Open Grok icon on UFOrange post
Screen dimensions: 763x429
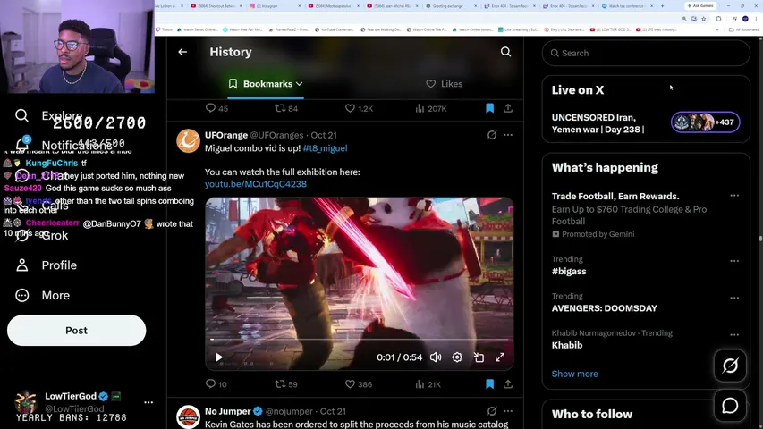click(491, 135)
